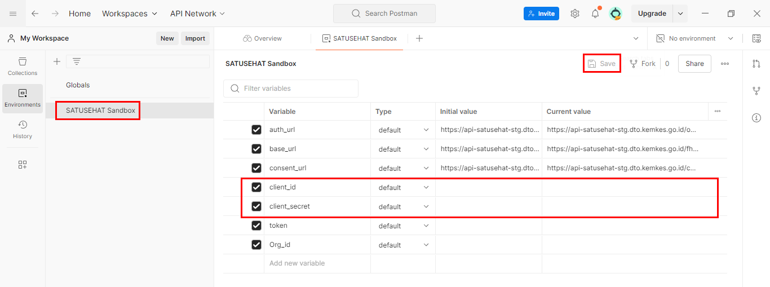Open more actions ellipsis beside Share
Screen dimensions: 770x287
725,64
